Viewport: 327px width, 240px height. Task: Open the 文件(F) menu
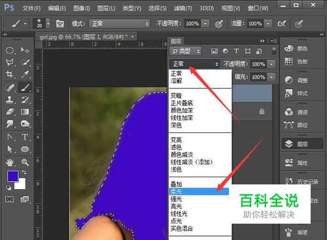pyautogui.click(x=31, y=9)
